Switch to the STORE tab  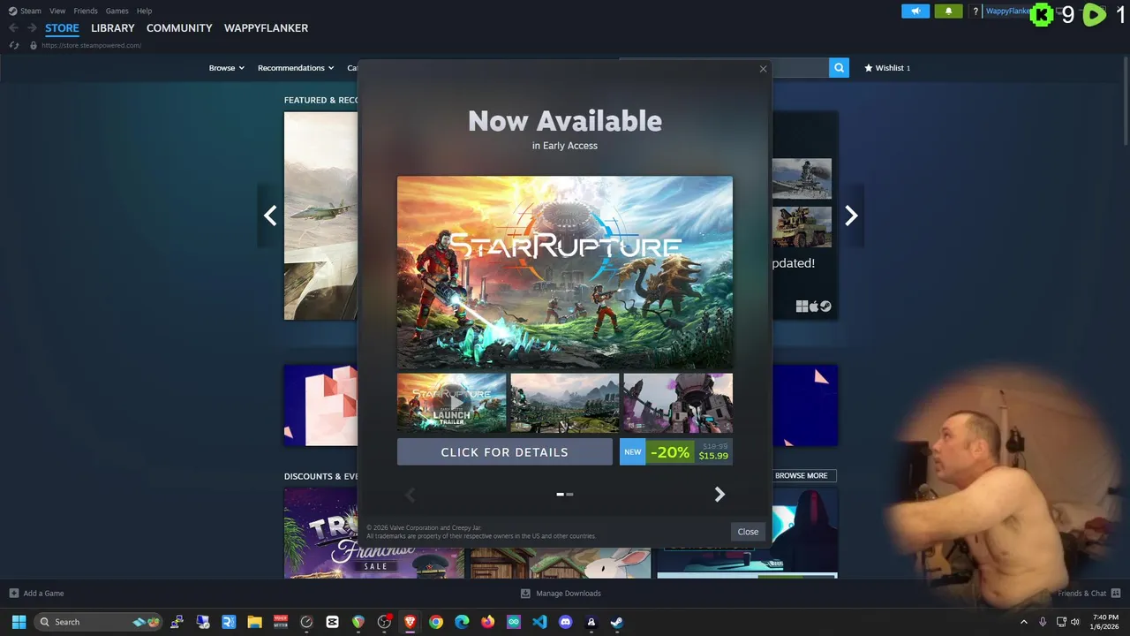(x=62, y=28)
